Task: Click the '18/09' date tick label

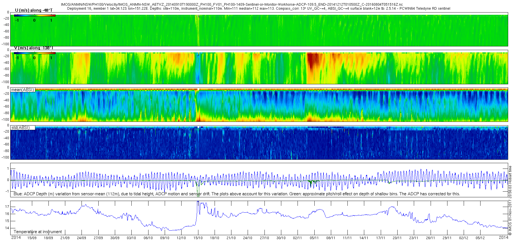Action: [x=48, y=238]
